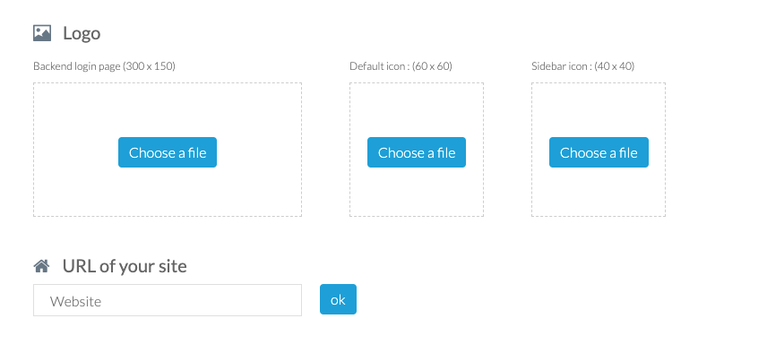Click the home icon beside URL of your site
This screenshot has width=767, height=353.
click(41, 266)
